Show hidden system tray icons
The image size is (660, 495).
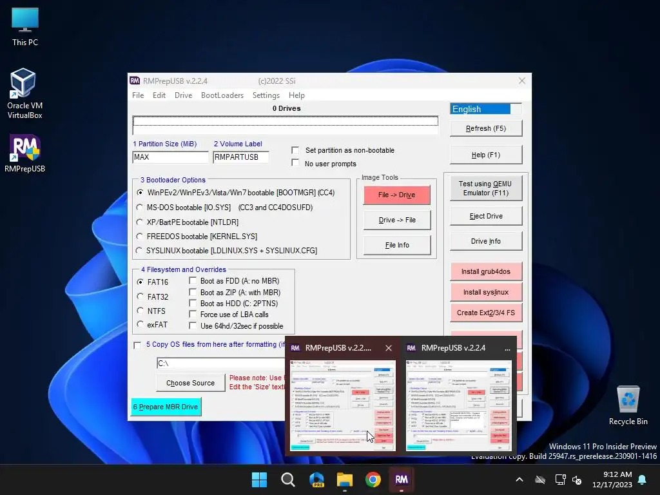click(519, 480)
